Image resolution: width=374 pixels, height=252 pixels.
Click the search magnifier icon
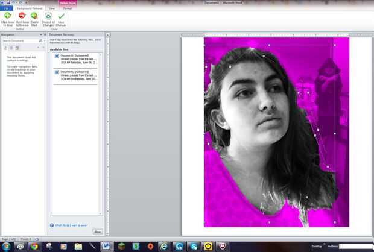click(x=40, y=41)
